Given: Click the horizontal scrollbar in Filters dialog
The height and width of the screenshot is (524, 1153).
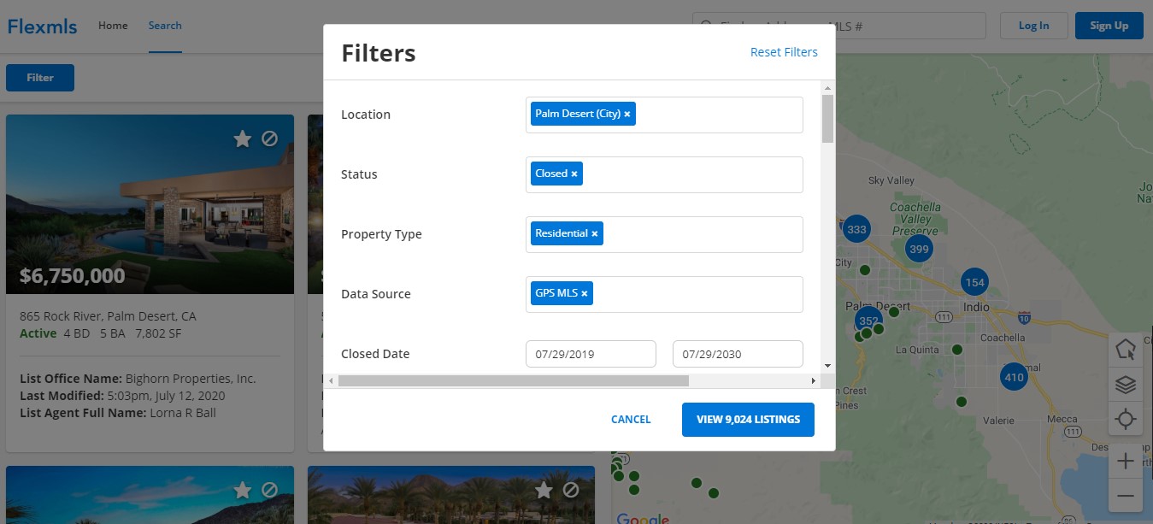Looking at the screenshot, I should point(513,380).
